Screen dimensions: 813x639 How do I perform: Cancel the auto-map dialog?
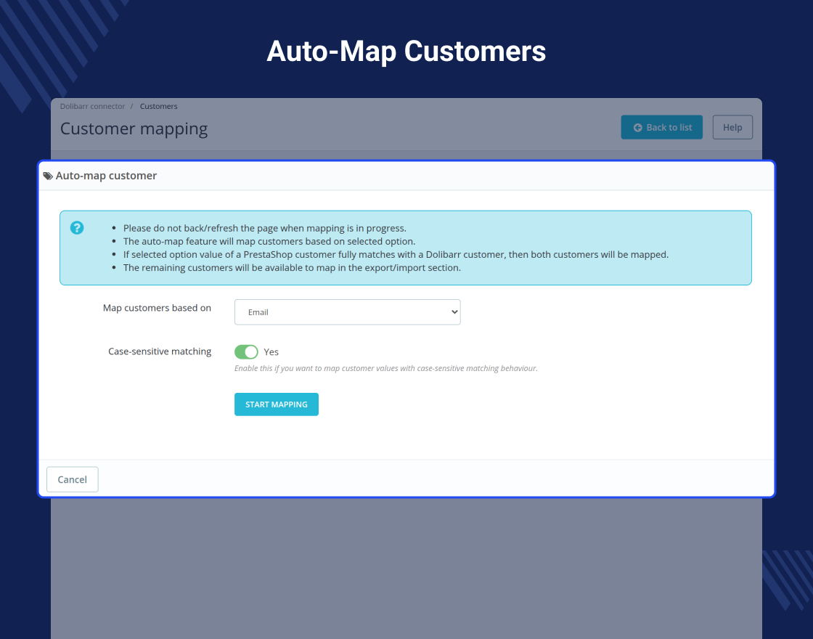[x=72, y=479]
